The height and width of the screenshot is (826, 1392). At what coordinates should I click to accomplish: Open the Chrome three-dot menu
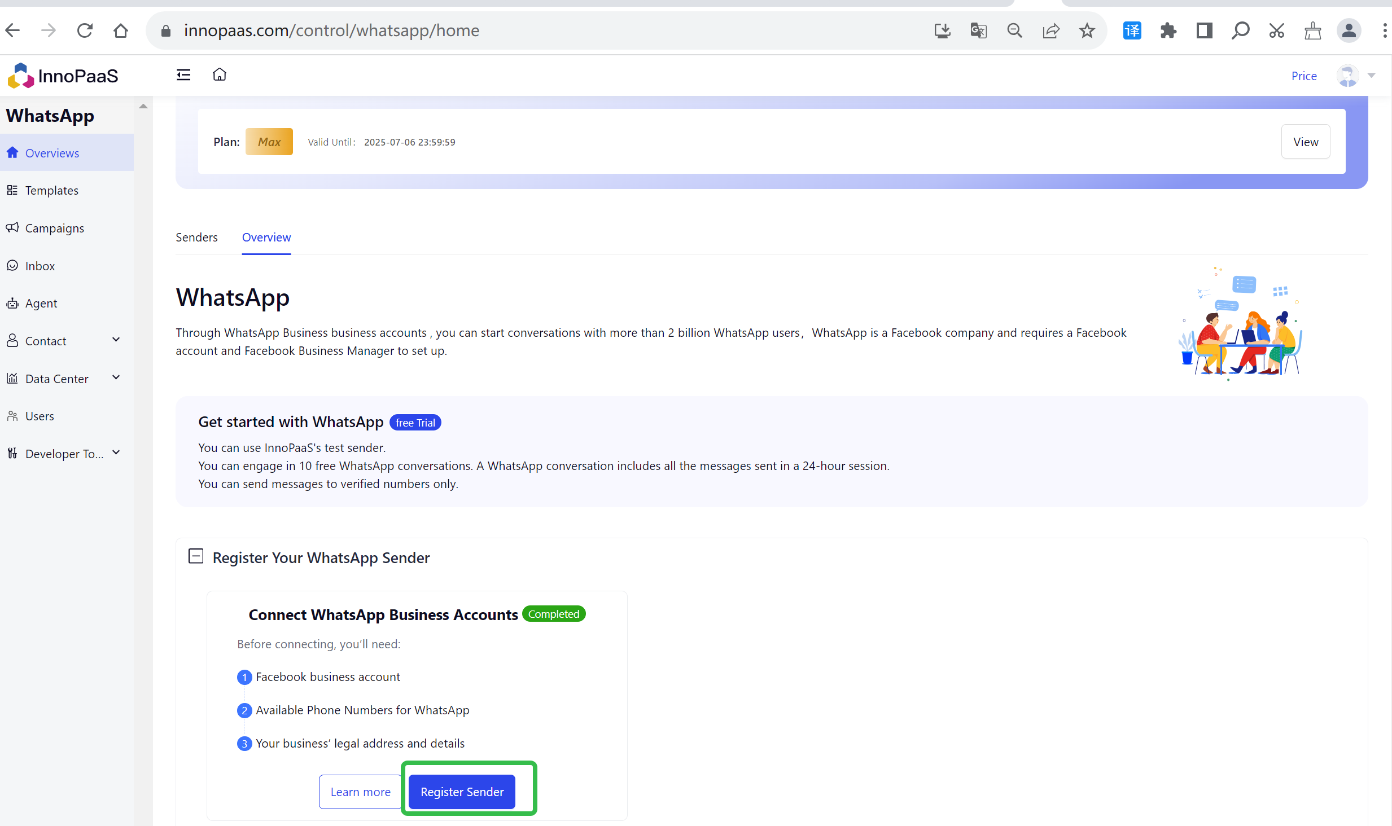1384,30
